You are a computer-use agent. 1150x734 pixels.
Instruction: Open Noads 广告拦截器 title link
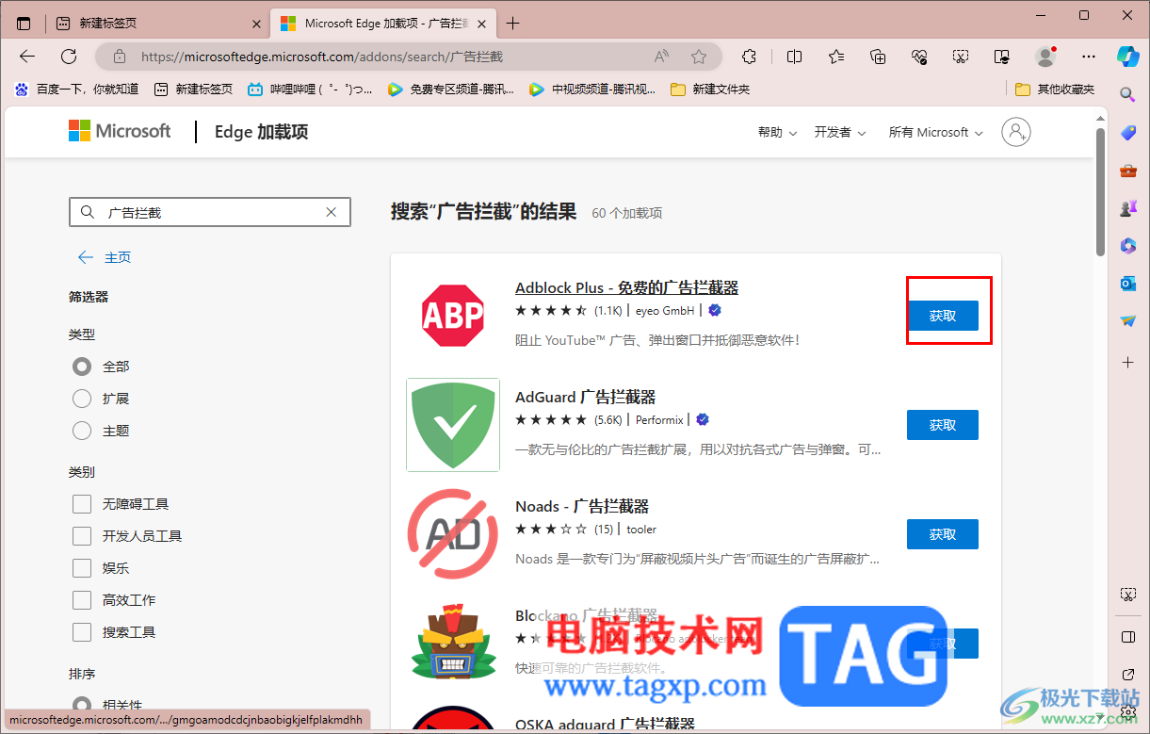(x=582, y=506)
